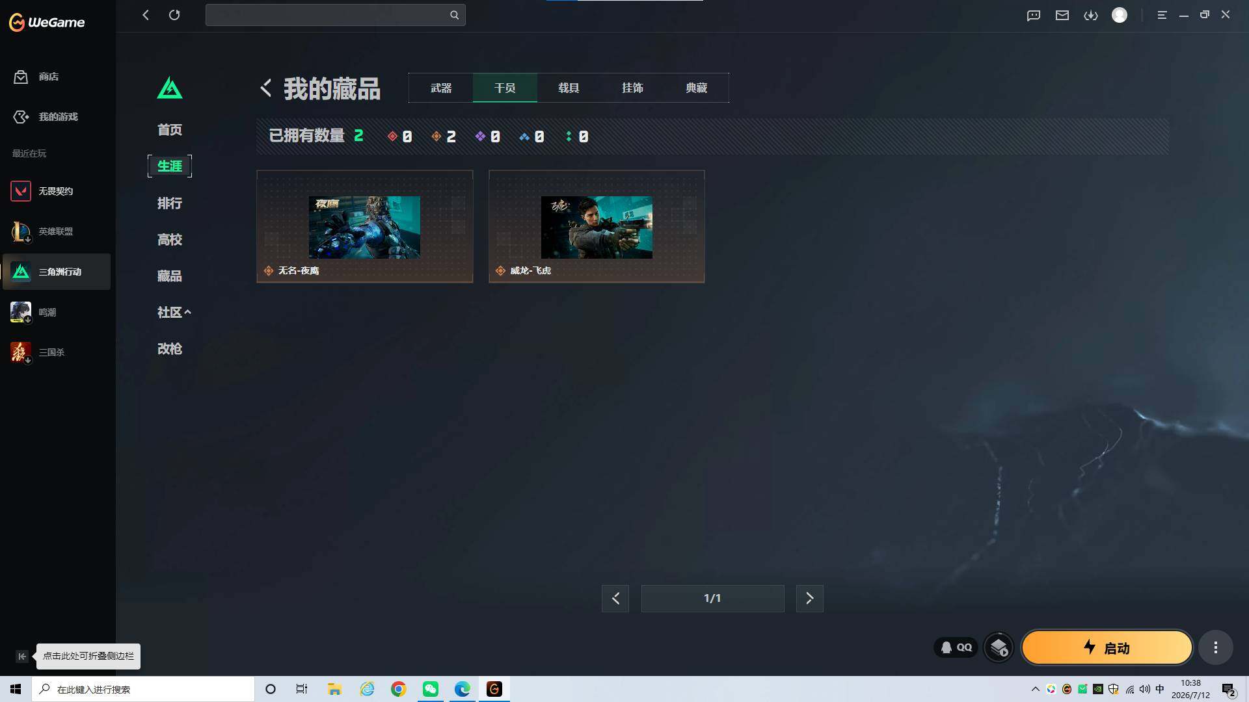Switch to the 典藏 tab
This screenshot has width=1249, height=702.
[696, 88]
